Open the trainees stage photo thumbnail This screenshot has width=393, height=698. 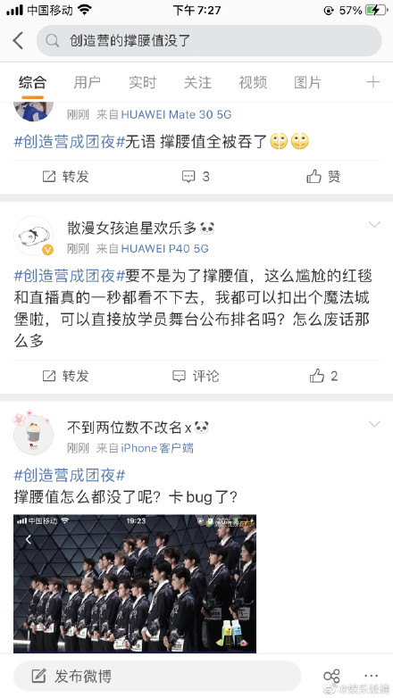point(135,584)
